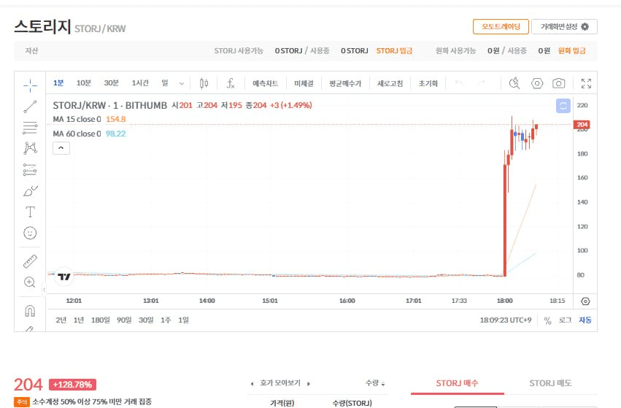Toggle the percent scale option
This screenshot has width=621, height=408.
pyautogui.click(x=547, y=320)
